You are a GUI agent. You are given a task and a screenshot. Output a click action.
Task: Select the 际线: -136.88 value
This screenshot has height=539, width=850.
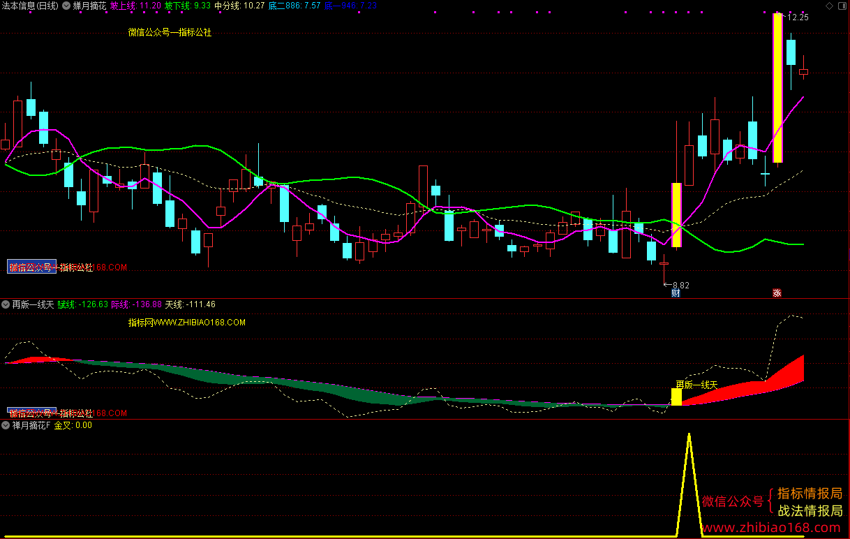pos(137,304)
